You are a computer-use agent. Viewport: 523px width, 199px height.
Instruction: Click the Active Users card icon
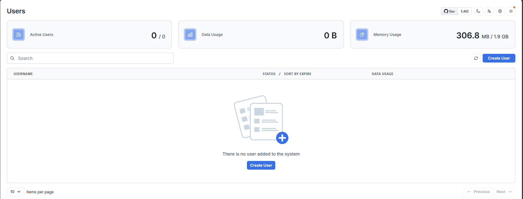pos(19,35)
